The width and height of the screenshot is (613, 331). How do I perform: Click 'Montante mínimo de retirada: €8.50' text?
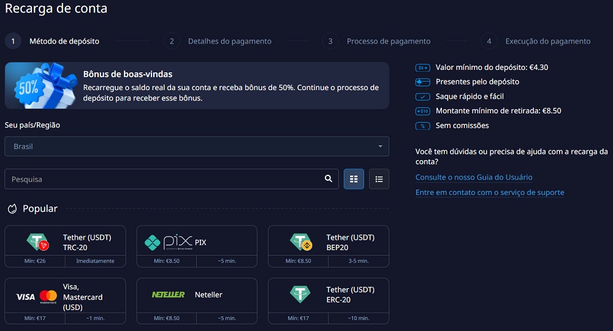coord(498,110)
